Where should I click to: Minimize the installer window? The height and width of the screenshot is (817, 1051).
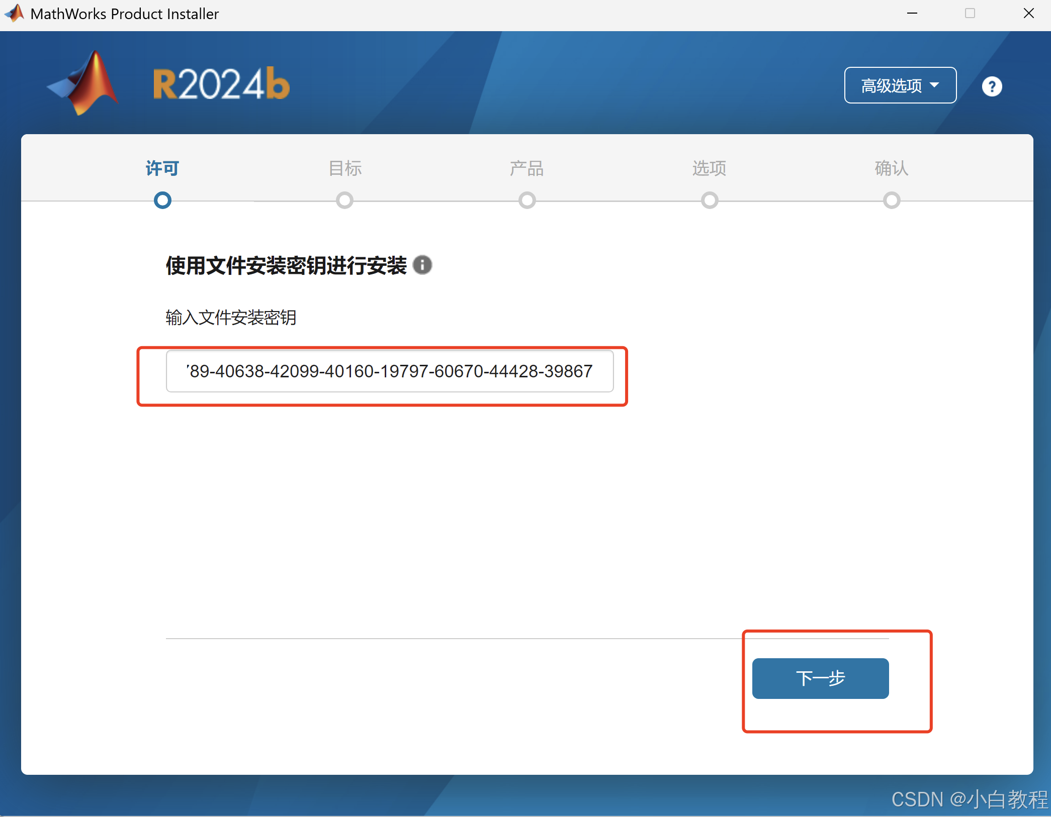912,14
